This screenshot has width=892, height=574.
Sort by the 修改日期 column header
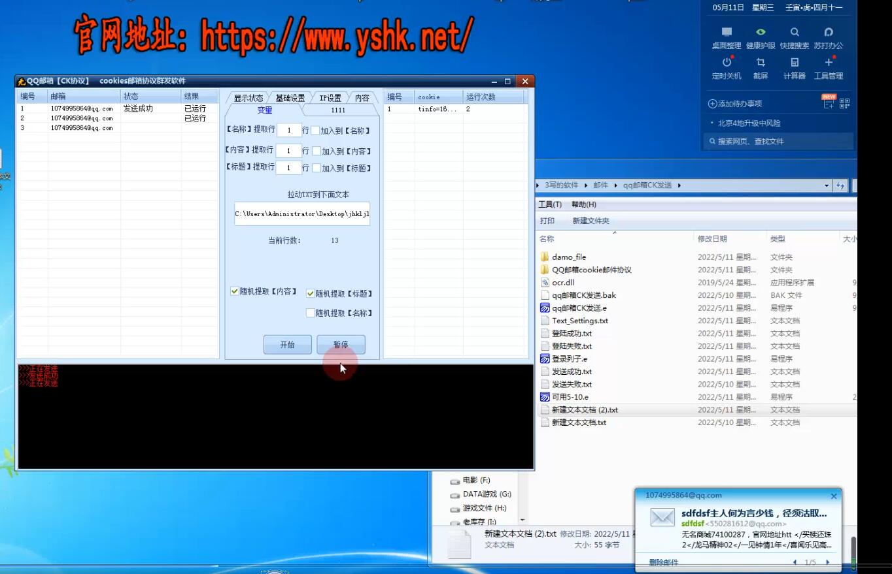(730, 239)
